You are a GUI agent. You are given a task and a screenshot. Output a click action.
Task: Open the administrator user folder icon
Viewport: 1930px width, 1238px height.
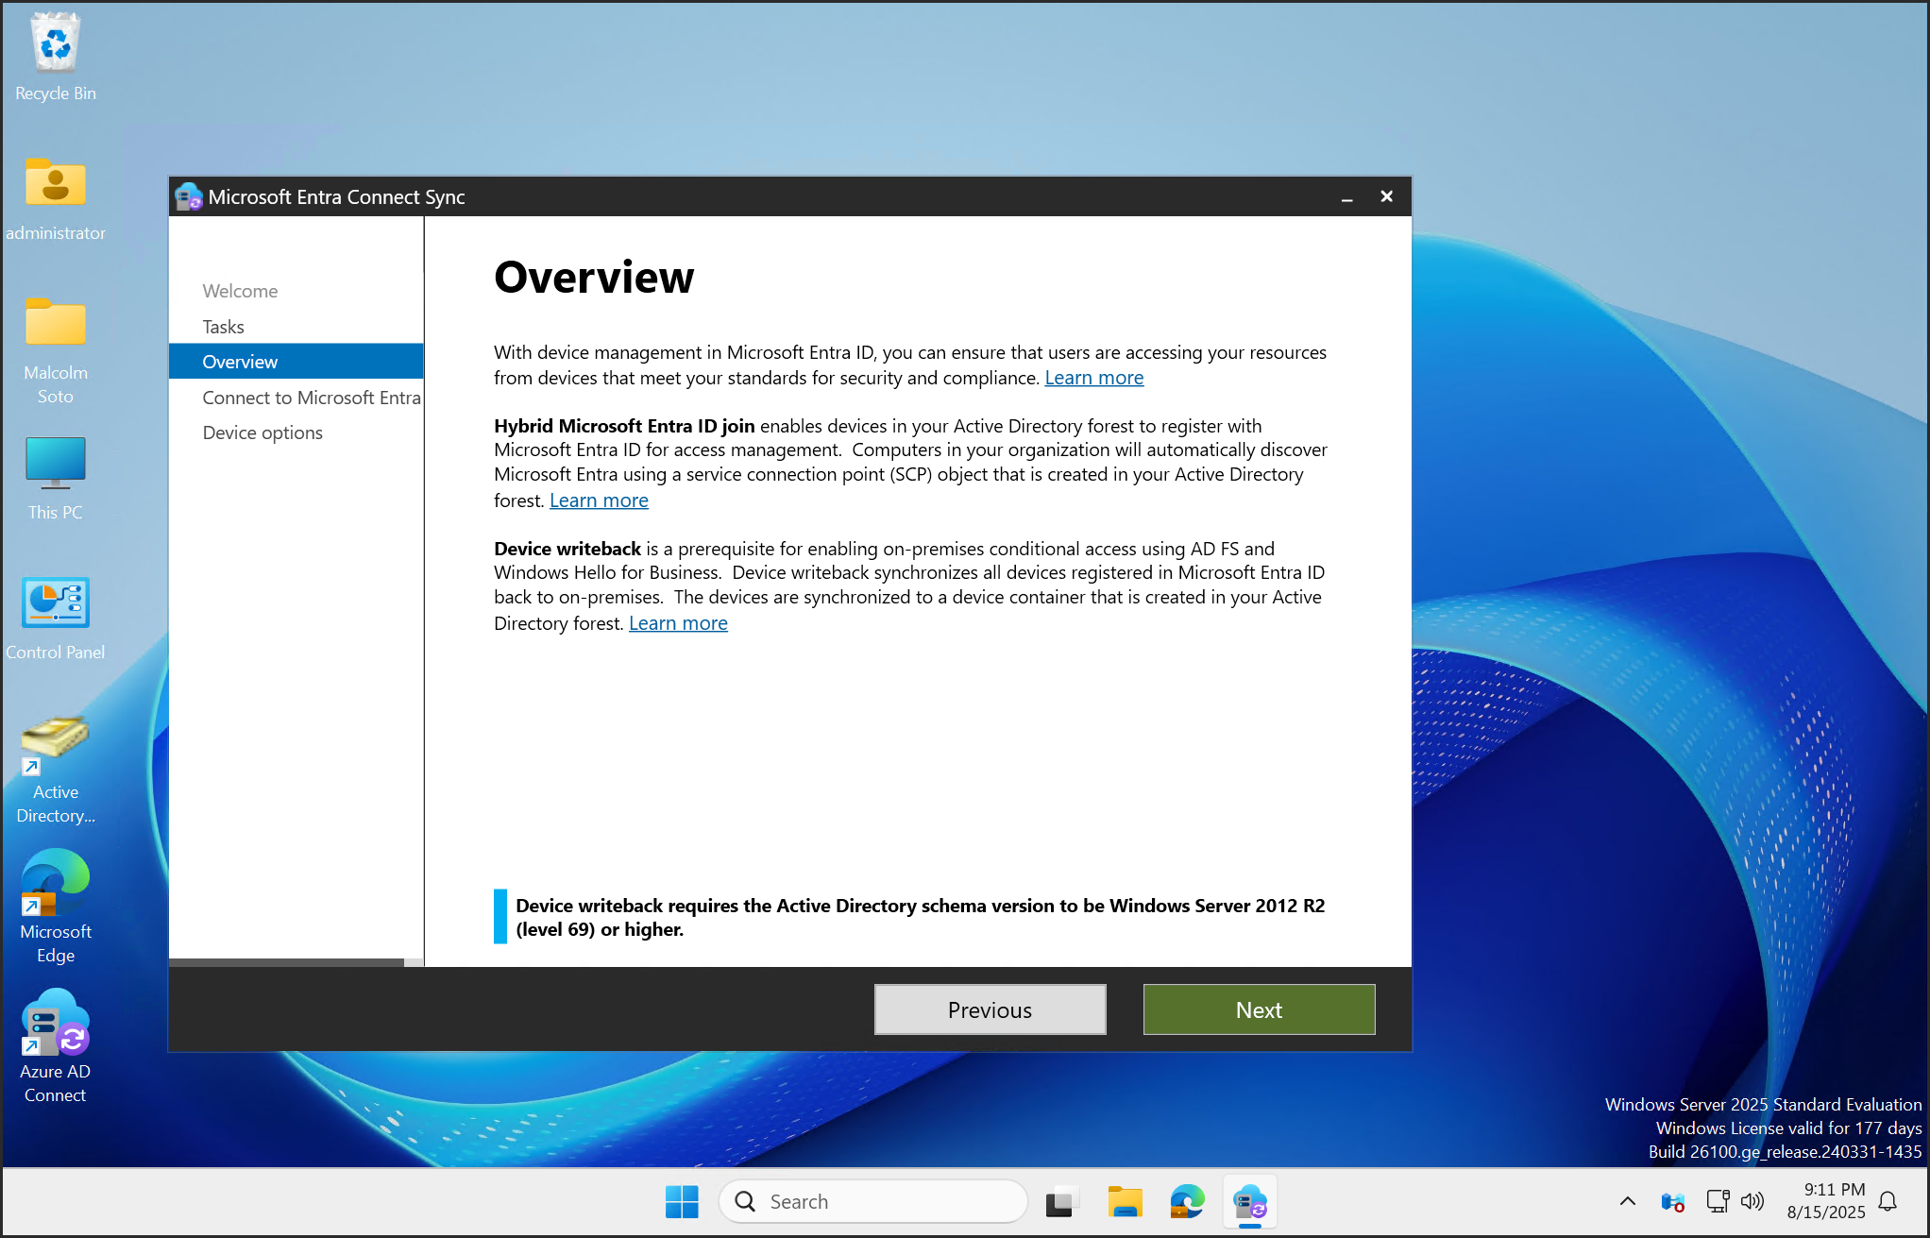(56, 184)
